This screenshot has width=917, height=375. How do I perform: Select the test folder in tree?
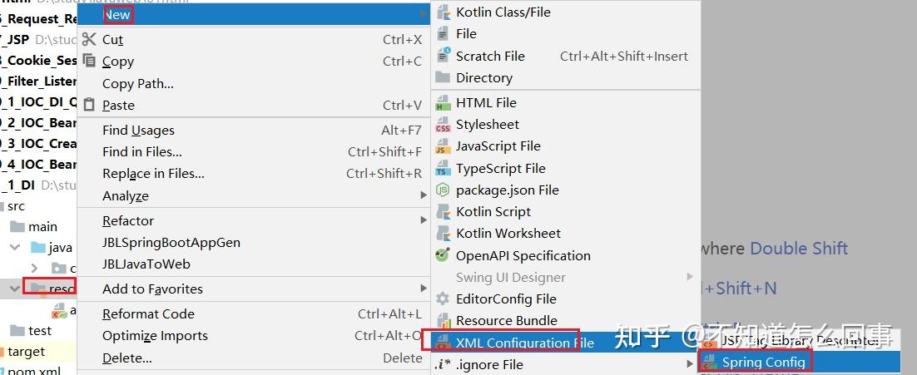tap(39, 331)
